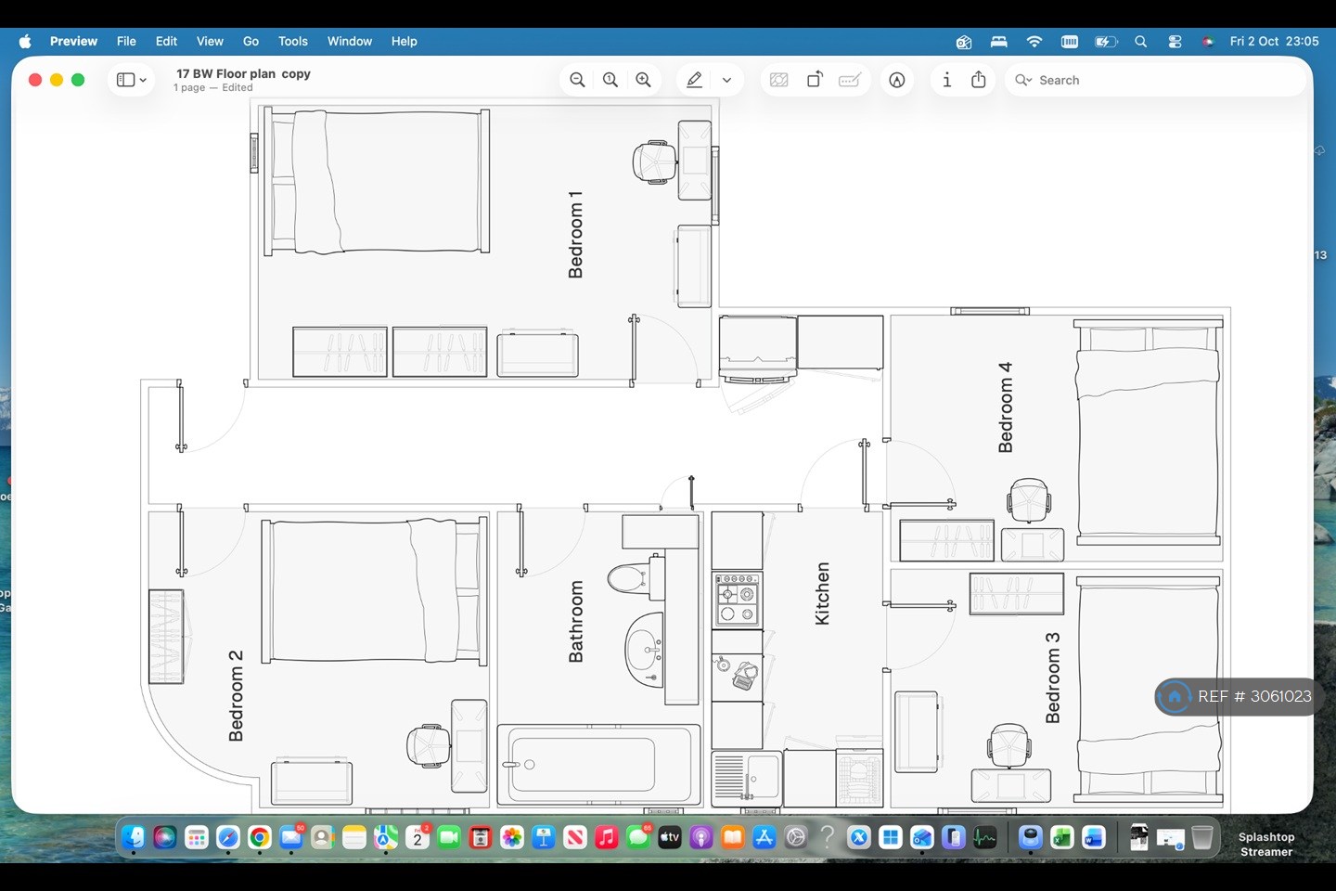Open the search options magnifier dropdown
Viewport: 1336px width, 891px height.
(x=1023, y=80)
